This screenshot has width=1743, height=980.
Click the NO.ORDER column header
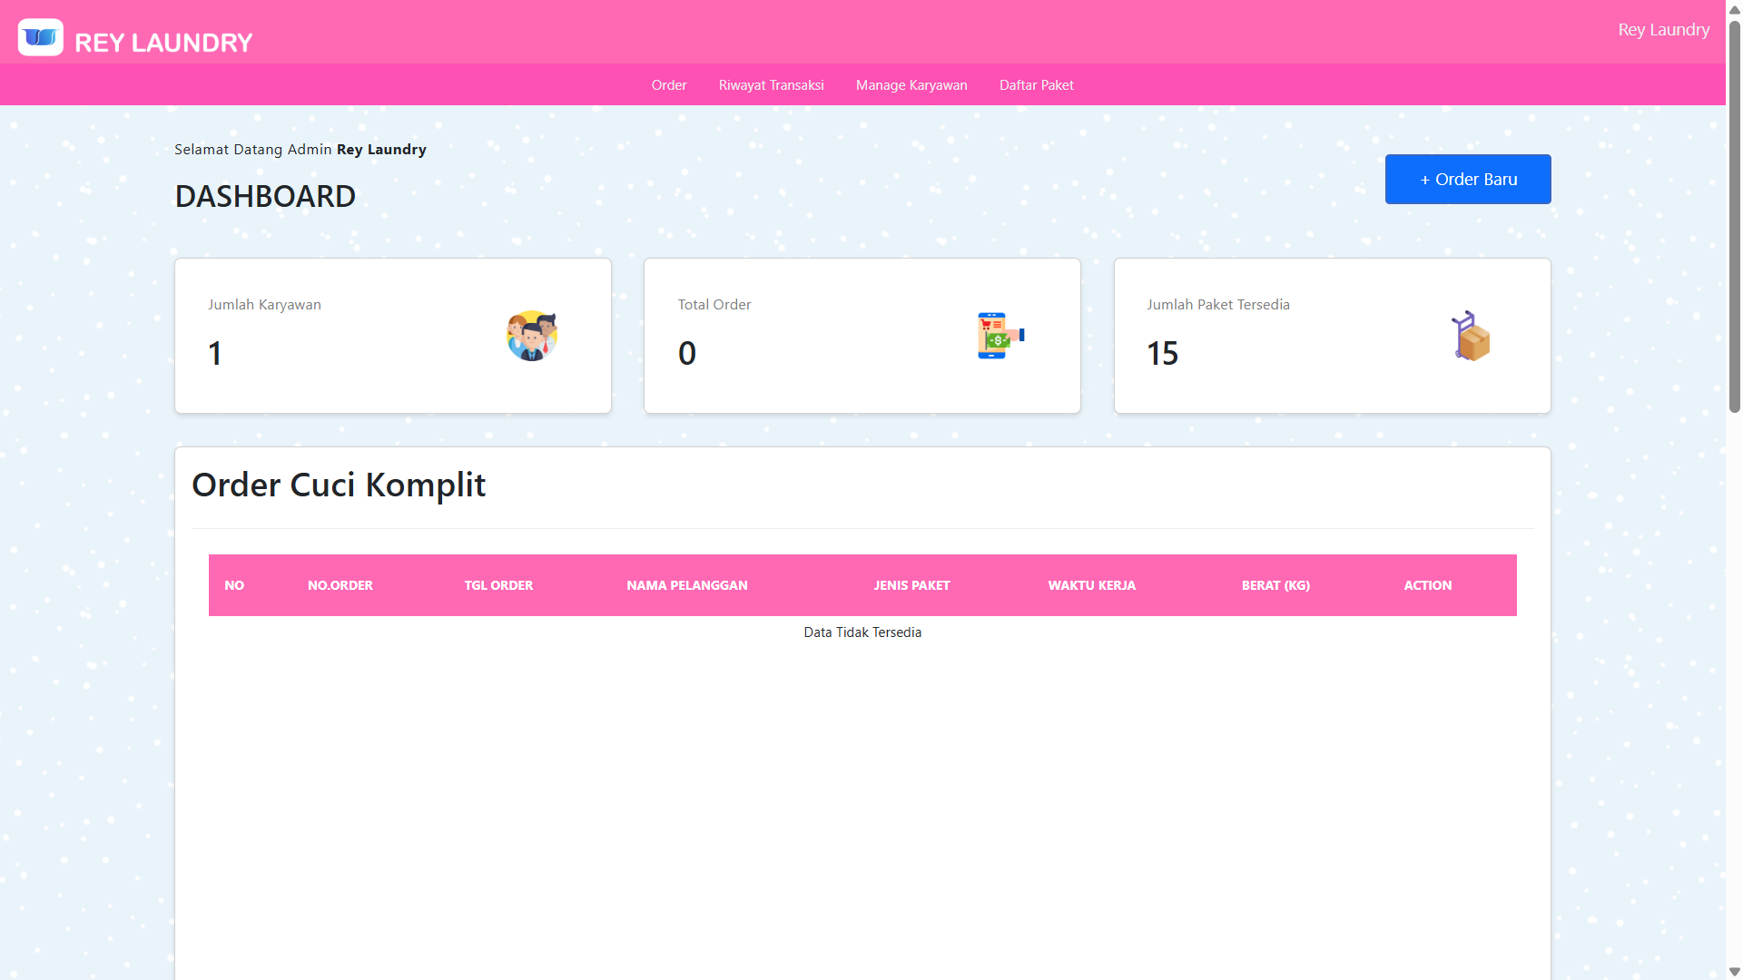[340, 585]
